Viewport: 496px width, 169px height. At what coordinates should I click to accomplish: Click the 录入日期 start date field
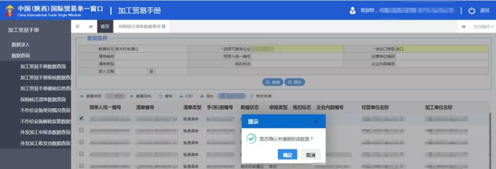point(131,71)
